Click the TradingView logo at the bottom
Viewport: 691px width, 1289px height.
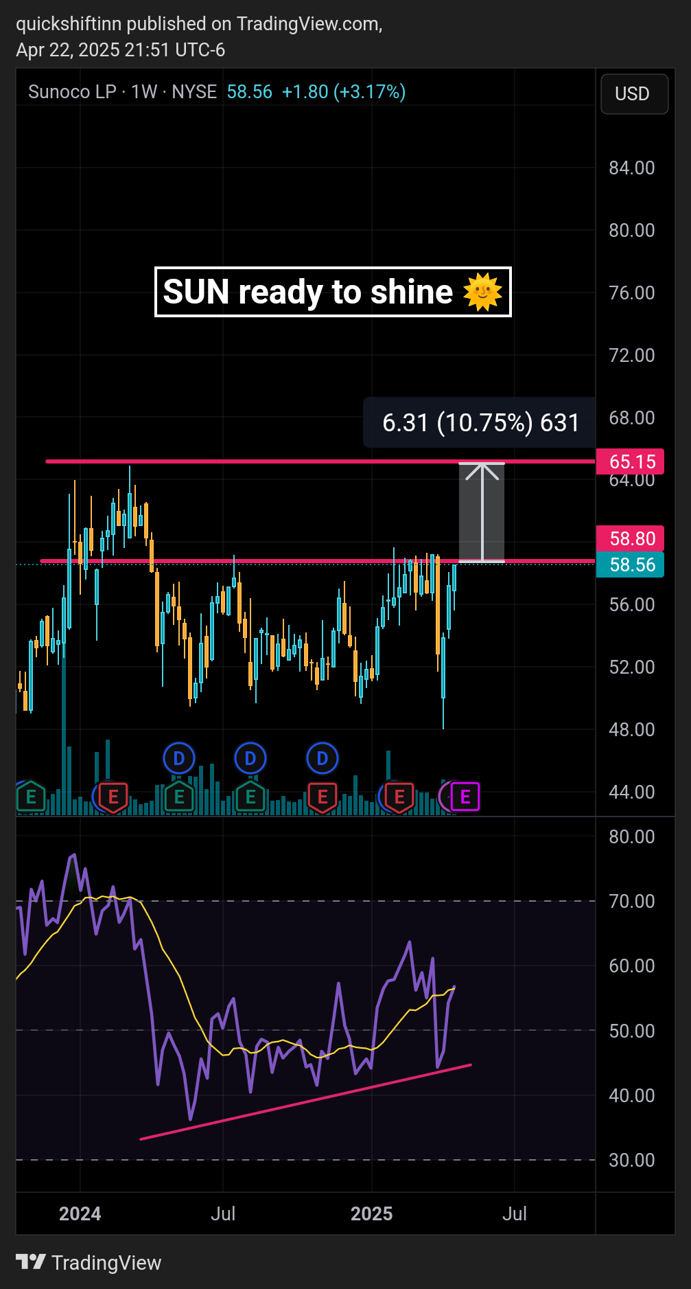89,1262
